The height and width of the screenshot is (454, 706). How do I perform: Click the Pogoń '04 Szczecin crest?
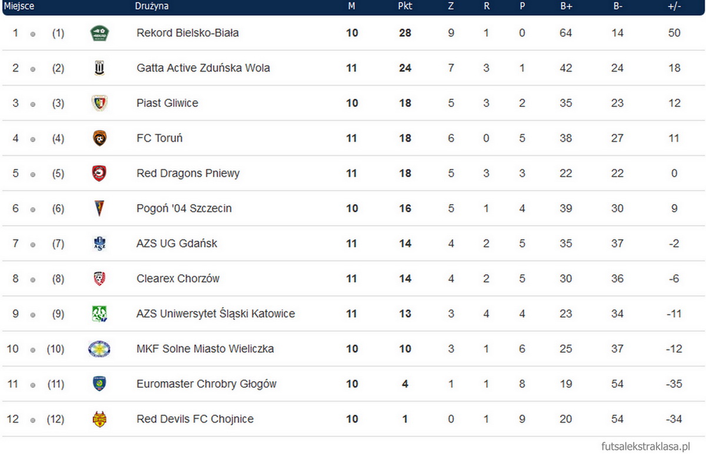pyautogui.click(x=98, y=208)
